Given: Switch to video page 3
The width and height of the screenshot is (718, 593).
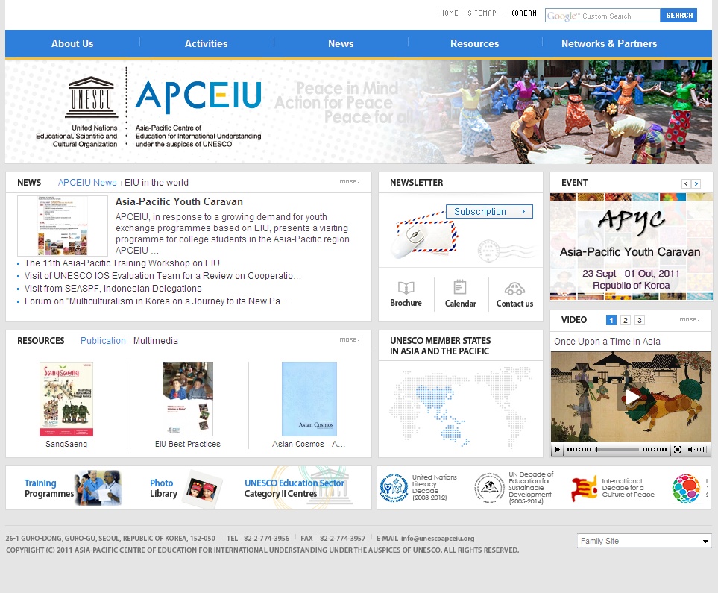Looking at the screenshot, I should (x=640, y=320).
